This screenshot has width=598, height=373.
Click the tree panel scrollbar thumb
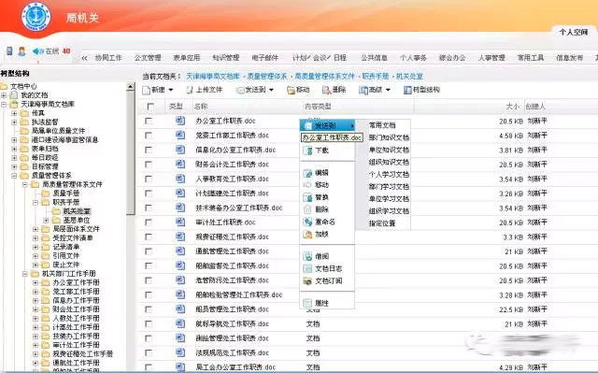click(131, 152)
